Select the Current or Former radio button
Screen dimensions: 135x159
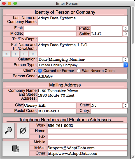(x=40, y=71)
